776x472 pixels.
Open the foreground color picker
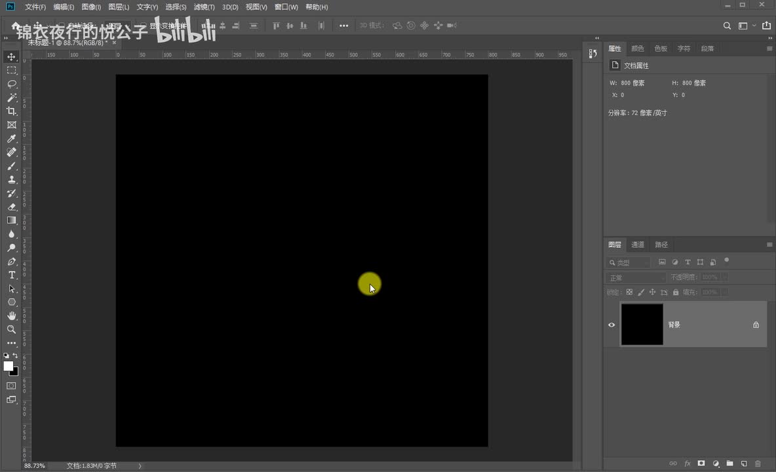(x=8, y=366)
